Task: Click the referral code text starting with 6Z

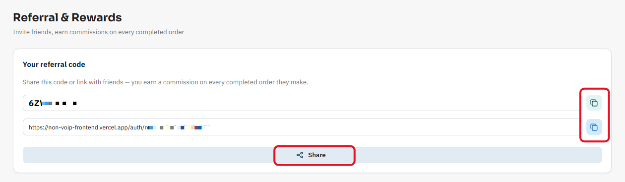Action: click(x=53, y=103)
